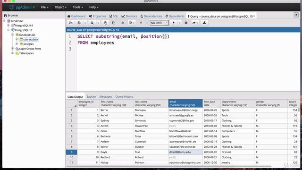Click the Find magnifier icon
Viewport: 302px width, 170px height.
(x=92, y=23)
